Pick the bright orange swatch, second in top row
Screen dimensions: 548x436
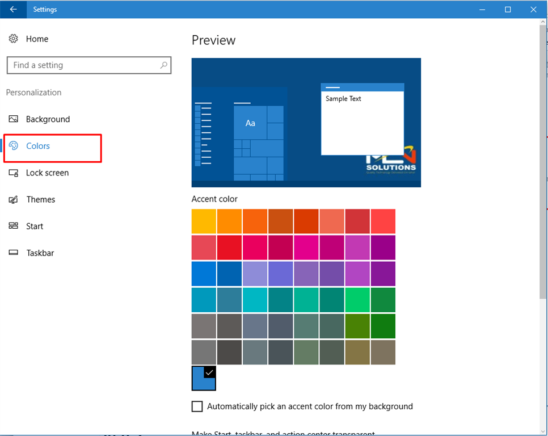[229, 221]
